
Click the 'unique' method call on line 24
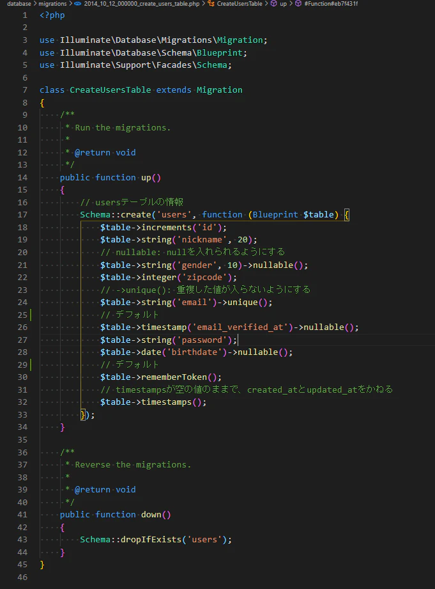[243, 302]
